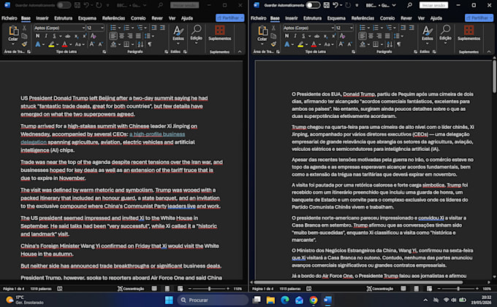Image resolution: width=497 pixels, height=307 pixels.
Task: Click the Save icon in right window title bar
Action: pyautogui.click(x=327, y=5)
